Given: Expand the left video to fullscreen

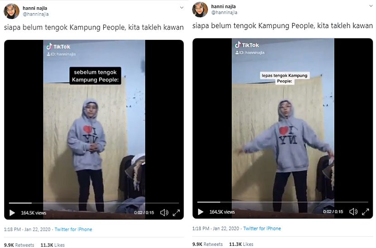Looking at the screenshot, I should [176, 213].
